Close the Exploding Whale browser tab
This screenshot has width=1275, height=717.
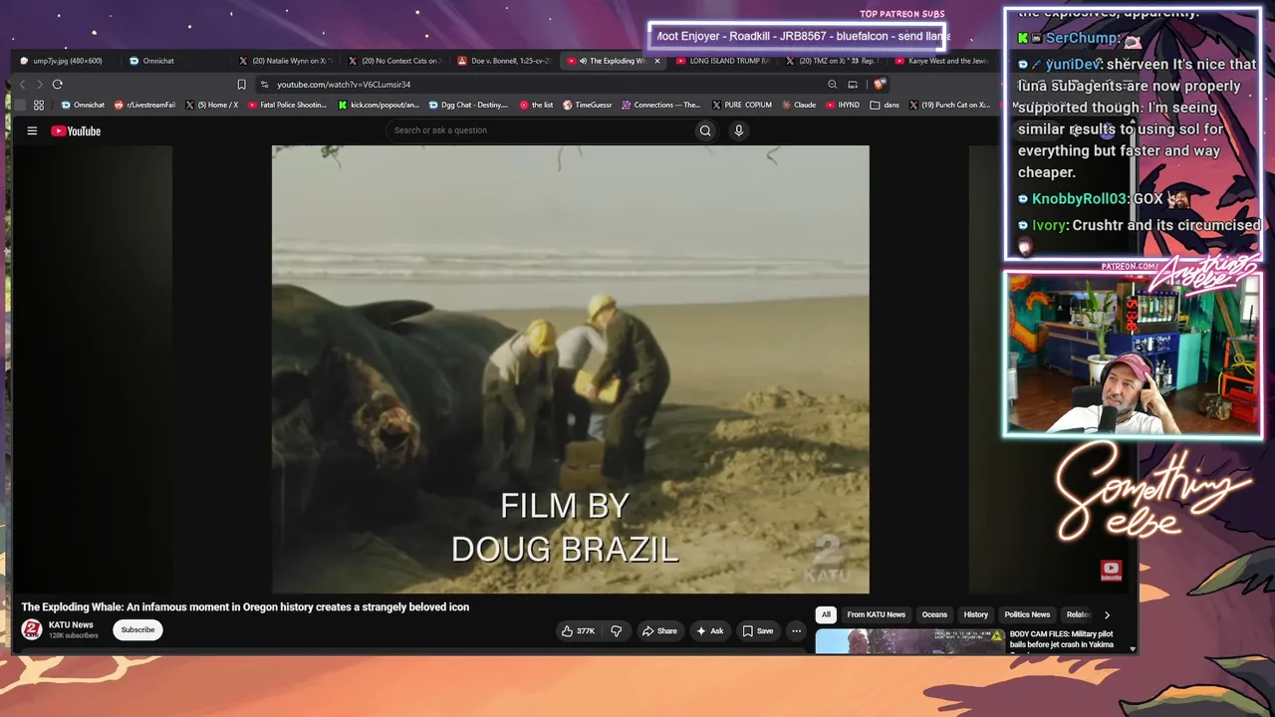(656, 61)
